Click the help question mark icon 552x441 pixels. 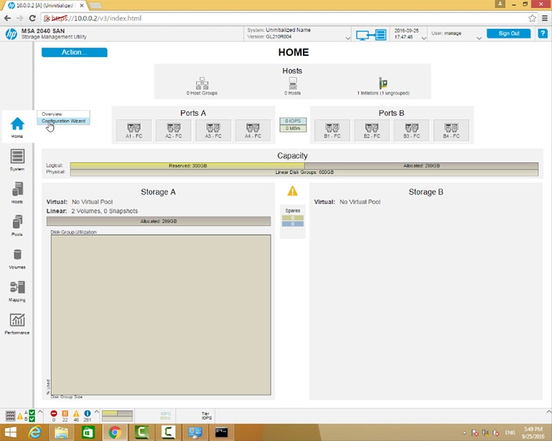tap(542, 34)
